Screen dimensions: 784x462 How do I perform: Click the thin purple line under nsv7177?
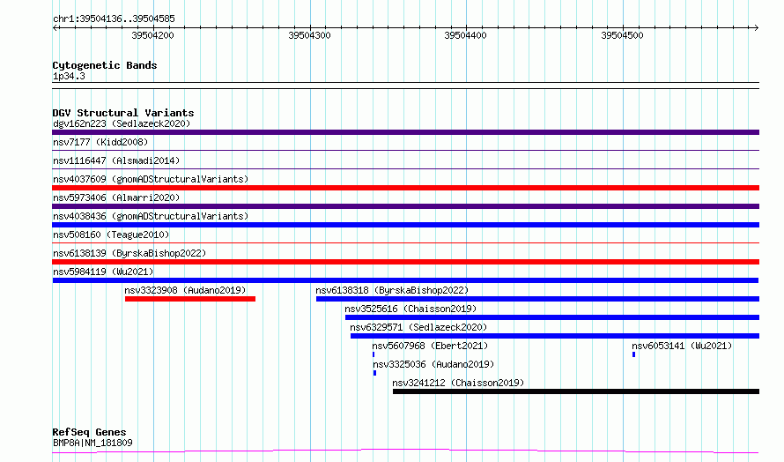point(405,150)
